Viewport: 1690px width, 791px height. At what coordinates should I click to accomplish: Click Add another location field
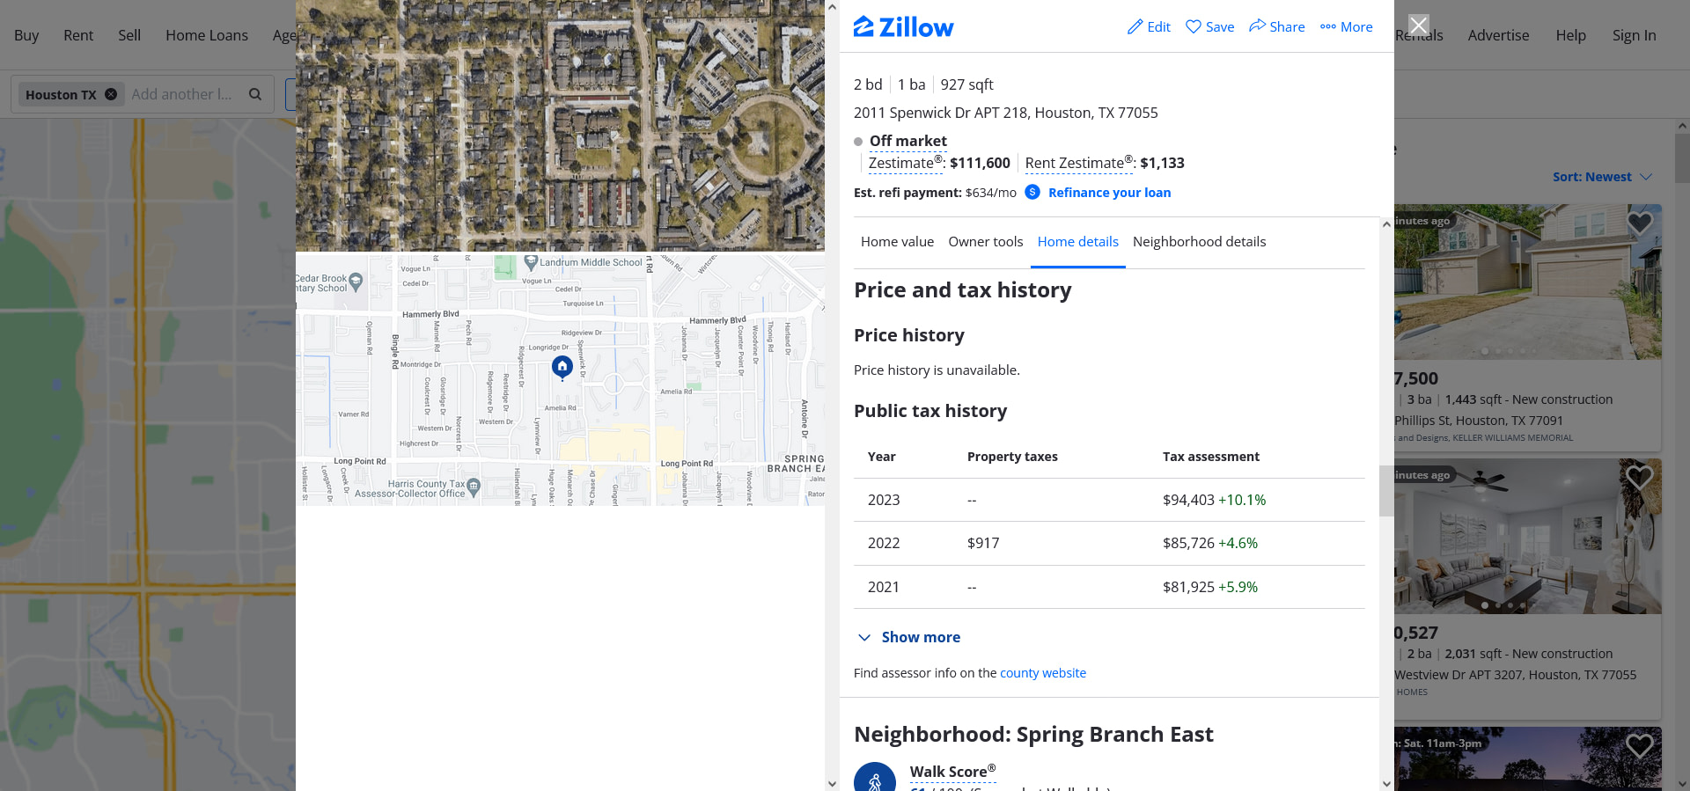click(182, 94)
